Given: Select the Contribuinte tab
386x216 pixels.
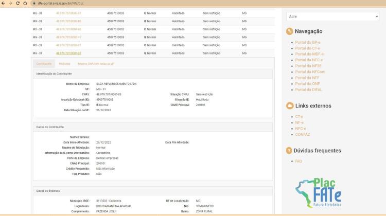Looking at the screenshot, I should [x=44, y=64].
